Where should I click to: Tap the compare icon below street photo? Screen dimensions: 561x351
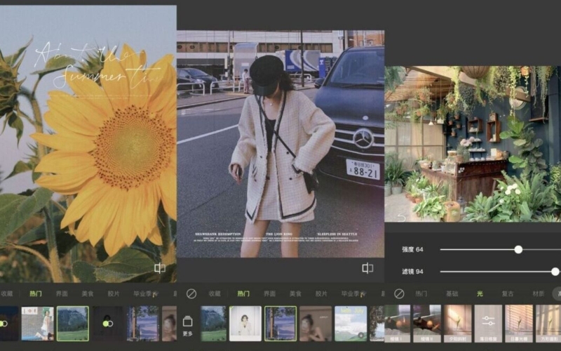(x=367, y=268)
